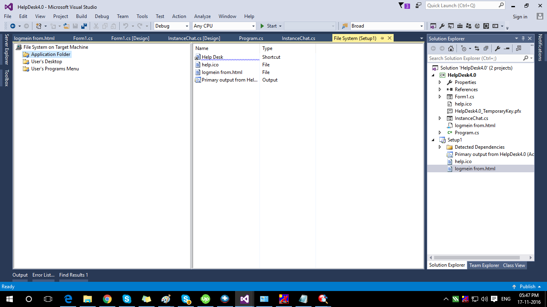Open the Start button dropdown arrow

(280, 26)
